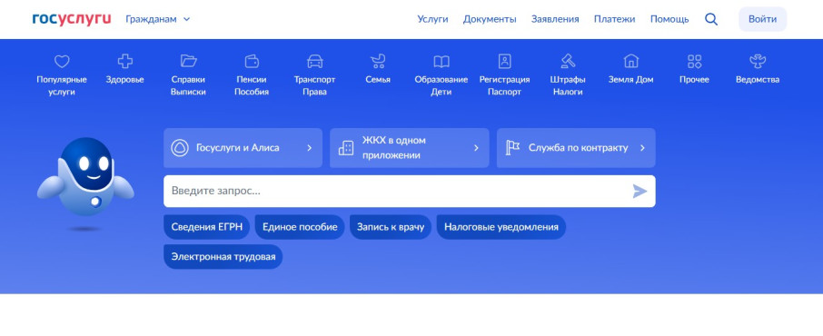This screenshot has height=336, width=823.
Task: Open the Услуги menu item
Action: pyautogui.click(x=432, y=19)
